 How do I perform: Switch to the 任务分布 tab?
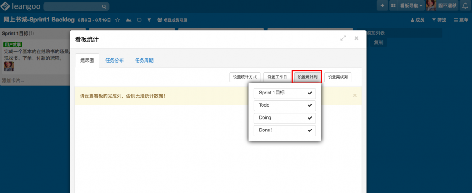pos(114,61)
